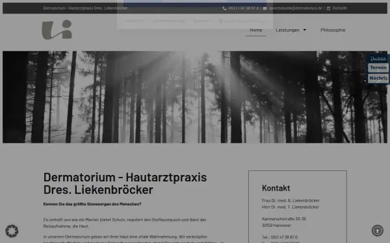This screenshot has height=243, width=390.
Task: Open the Philosophie menu item
Action: (333, 30)
